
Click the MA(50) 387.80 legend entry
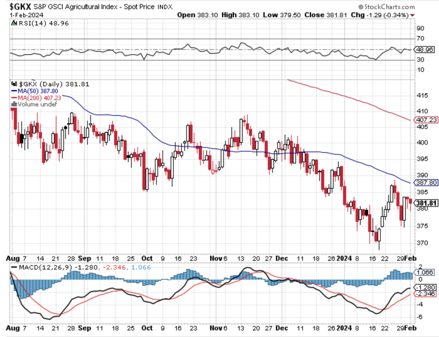38,91
